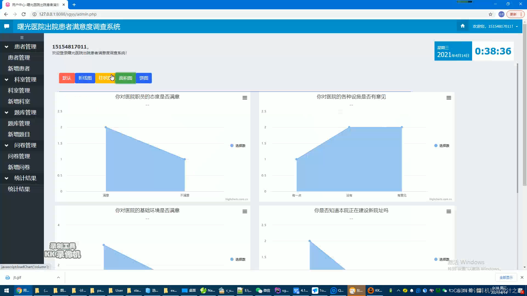
Task: Collapse the 题库管理 menu chevron
Action: coord(6,113)
